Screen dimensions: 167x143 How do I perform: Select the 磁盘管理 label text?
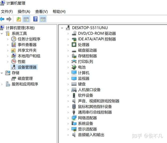point(25,78)
